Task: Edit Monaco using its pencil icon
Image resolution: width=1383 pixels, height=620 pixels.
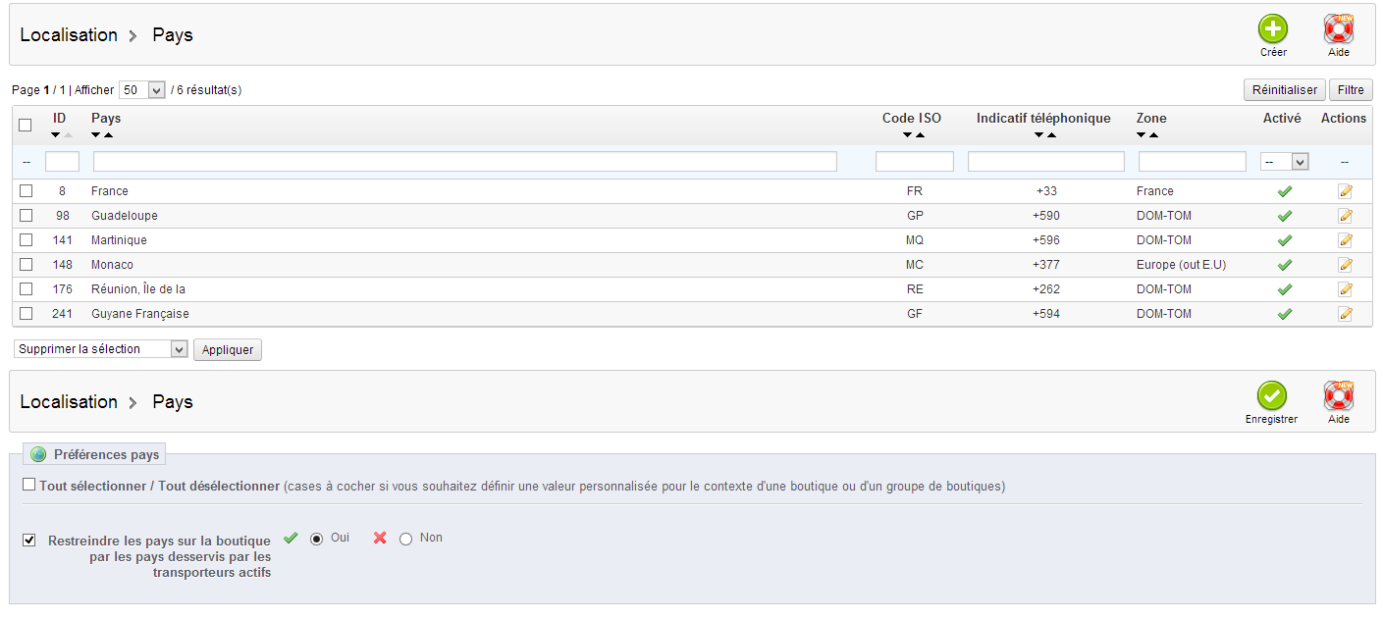Action: [1345, 265]
